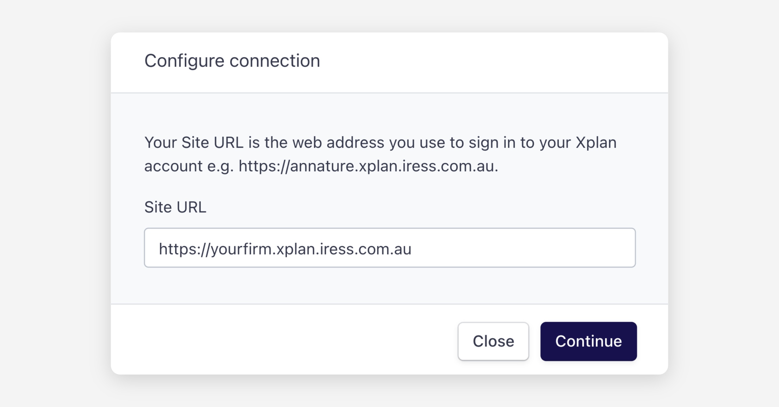779x407 pixels.
Task: Click blank area below the URL field
Action: 389,286
